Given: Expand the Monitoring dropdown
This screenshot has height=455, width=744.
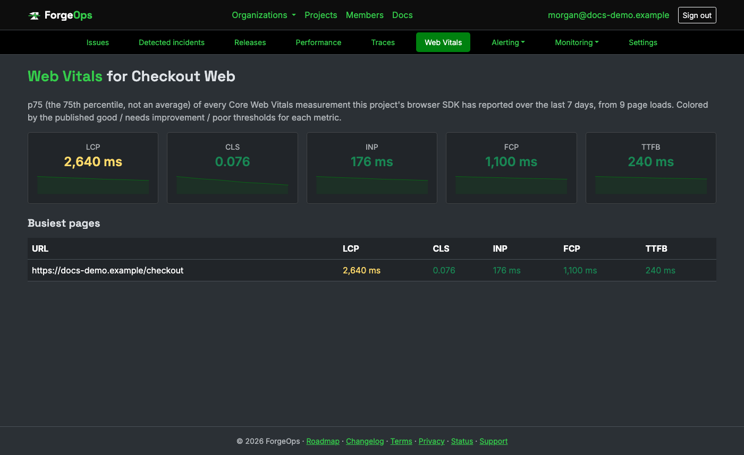Looking at the screenshot, I should tap(577, 42).
